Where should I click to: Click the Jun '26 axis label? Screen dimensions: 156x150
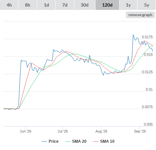pos(25,131)
